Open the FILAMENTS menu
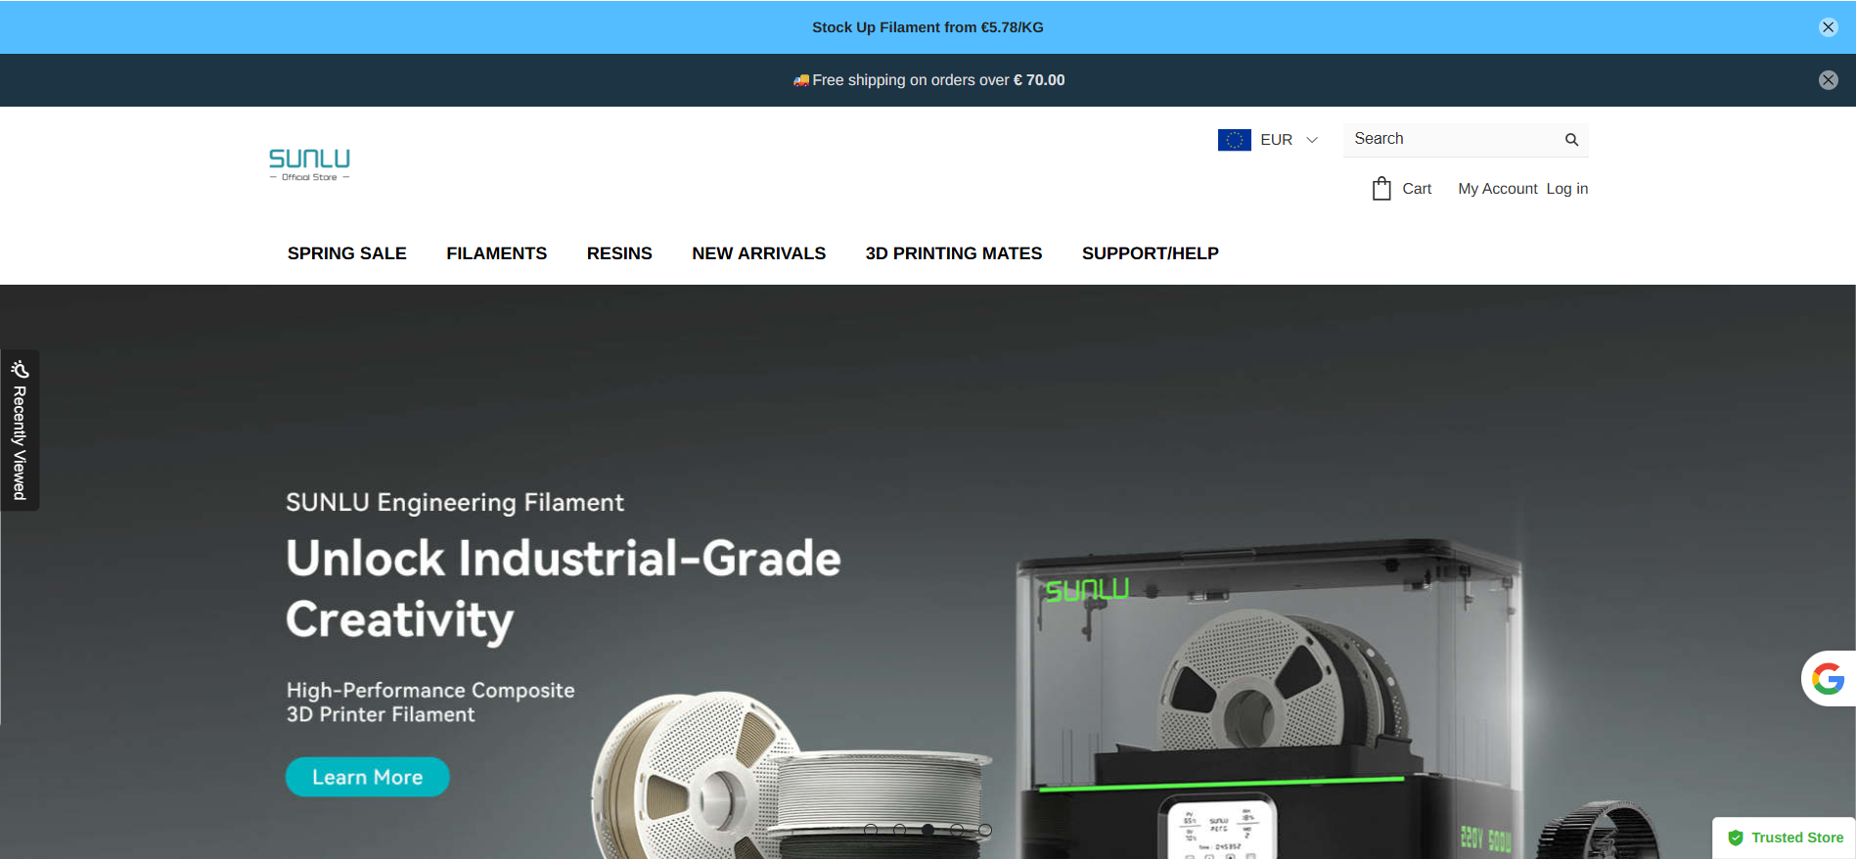This screenshot has width=1856, height=859. [497, 253]
